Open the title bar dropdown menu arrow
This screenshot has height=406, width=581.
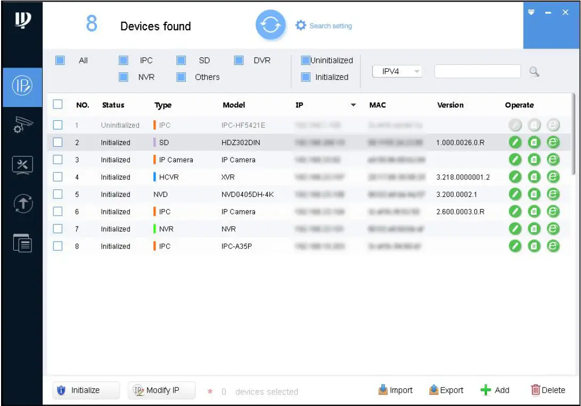point(530,12)
